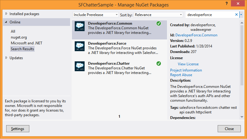Click the DeveloperForce.Common package icon
247x139 pixels.
pyautogui.click(x=80, y=26)
